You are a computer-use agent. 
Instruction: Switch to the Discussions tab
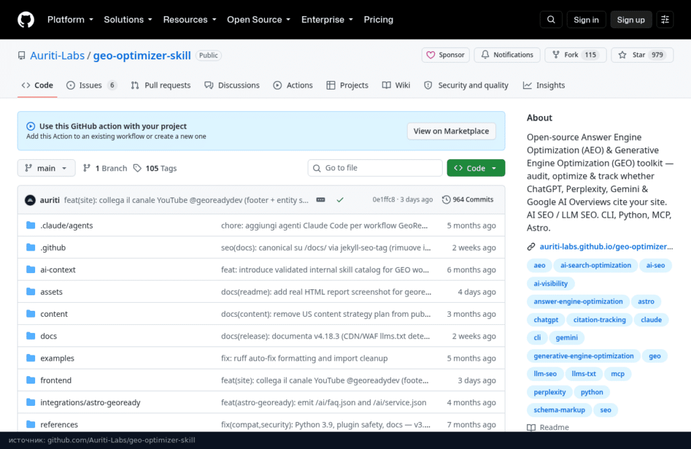[232, 86]
